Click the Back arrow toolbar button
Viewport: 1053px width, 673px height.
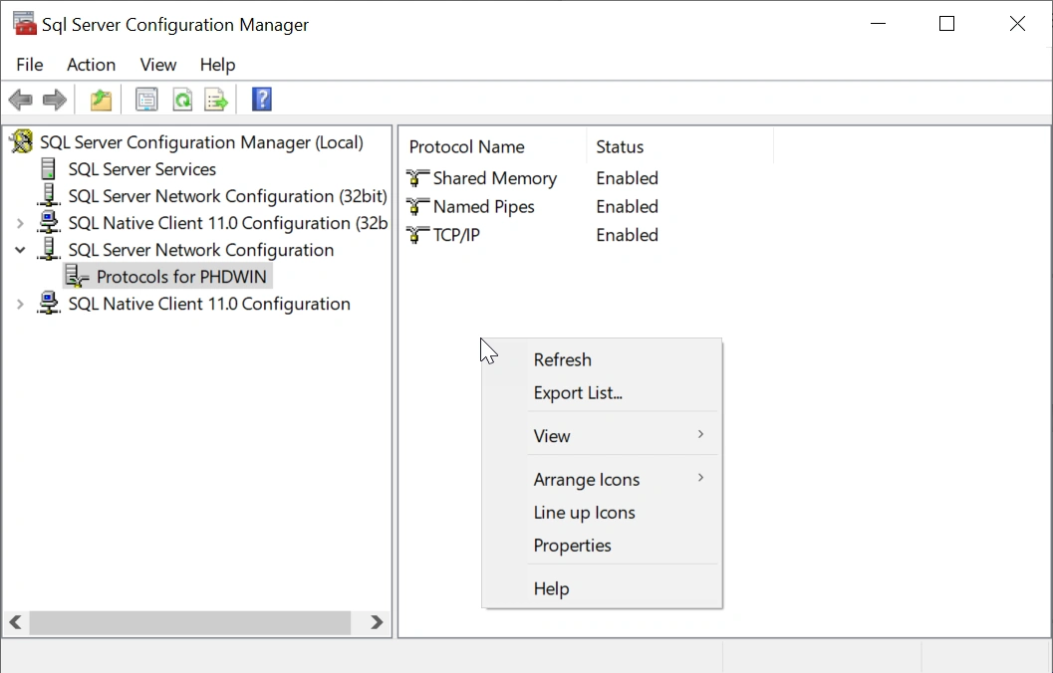[20, 100]
